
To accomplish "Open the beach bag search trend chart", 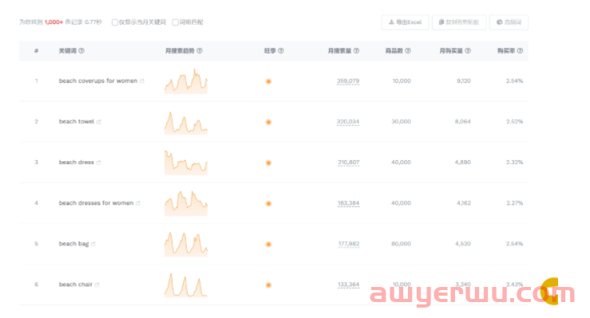I will [186, 244].
